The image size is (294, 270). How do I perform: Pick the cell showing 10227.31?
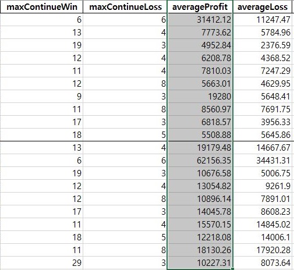coord(200,263)
